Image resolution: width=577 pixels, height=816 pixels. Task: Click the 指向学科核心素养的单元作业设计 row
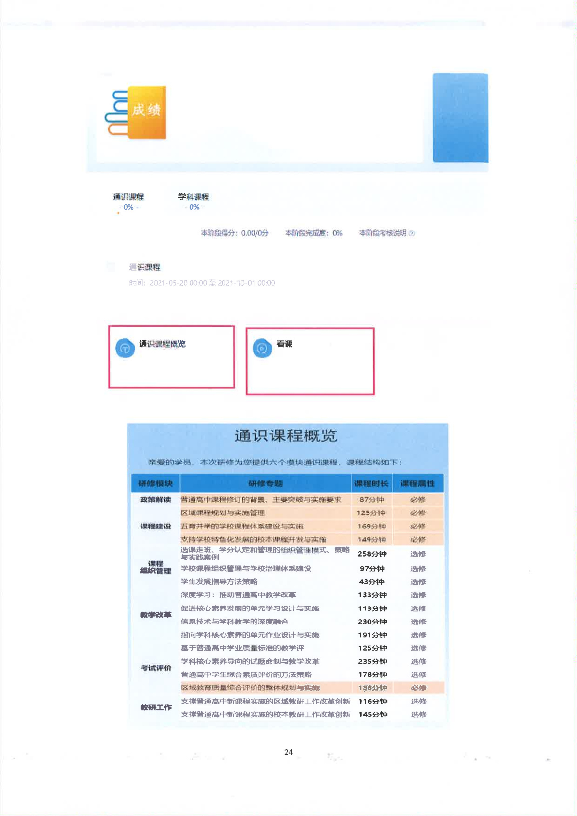[x=312, y=635]
